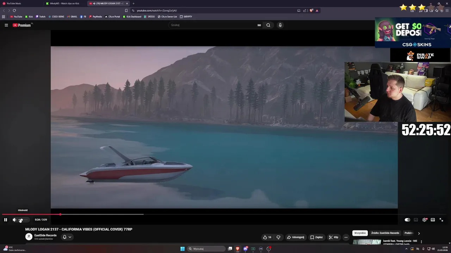Open the Brave Shields icon in address bar
Image resolution: width=451 pixels, height=253 pixels.
pos(311,11)
